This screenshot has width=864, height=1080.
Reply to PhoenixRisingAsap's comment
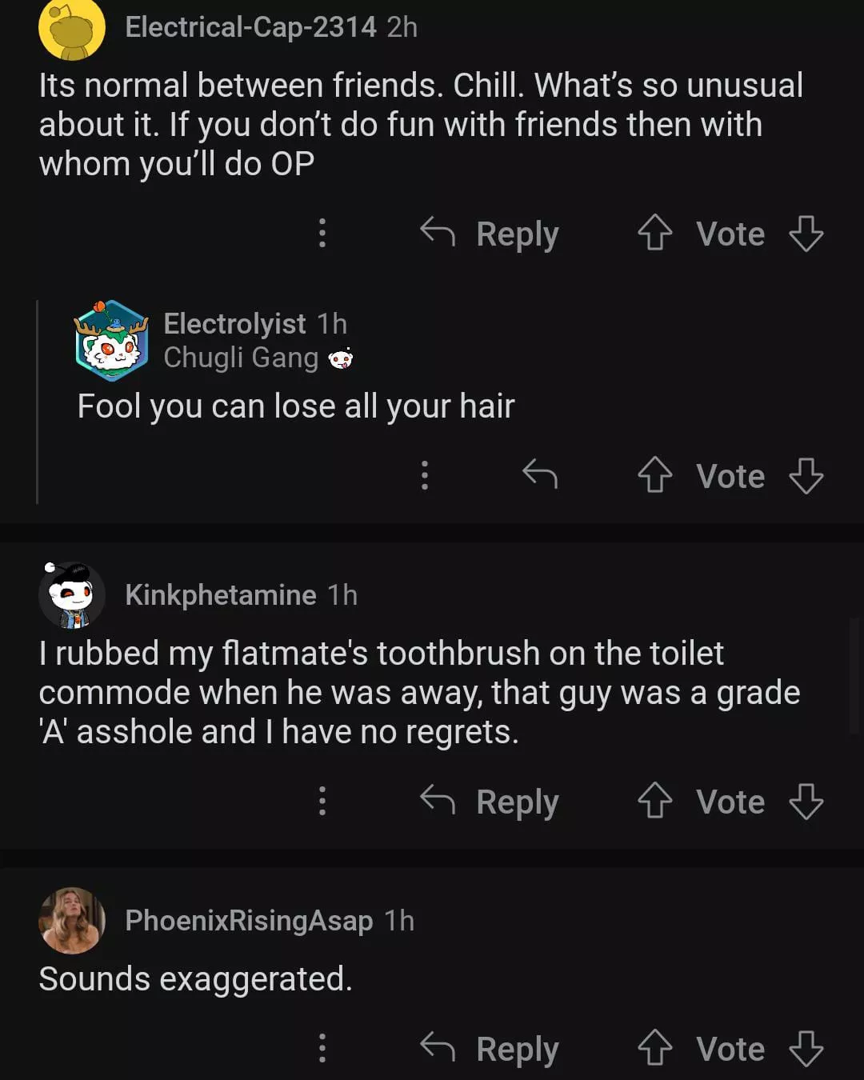click(x=490, y=1048)
